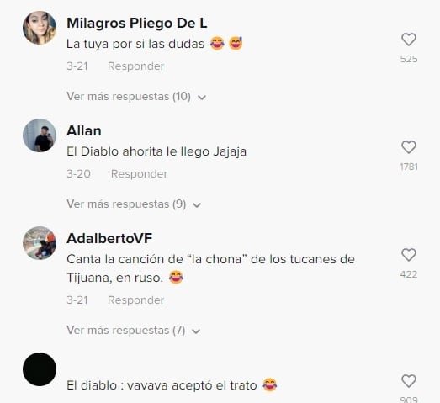Reply to Allan's comment
This screenshot has width=440, height=403.
[139, 173]
